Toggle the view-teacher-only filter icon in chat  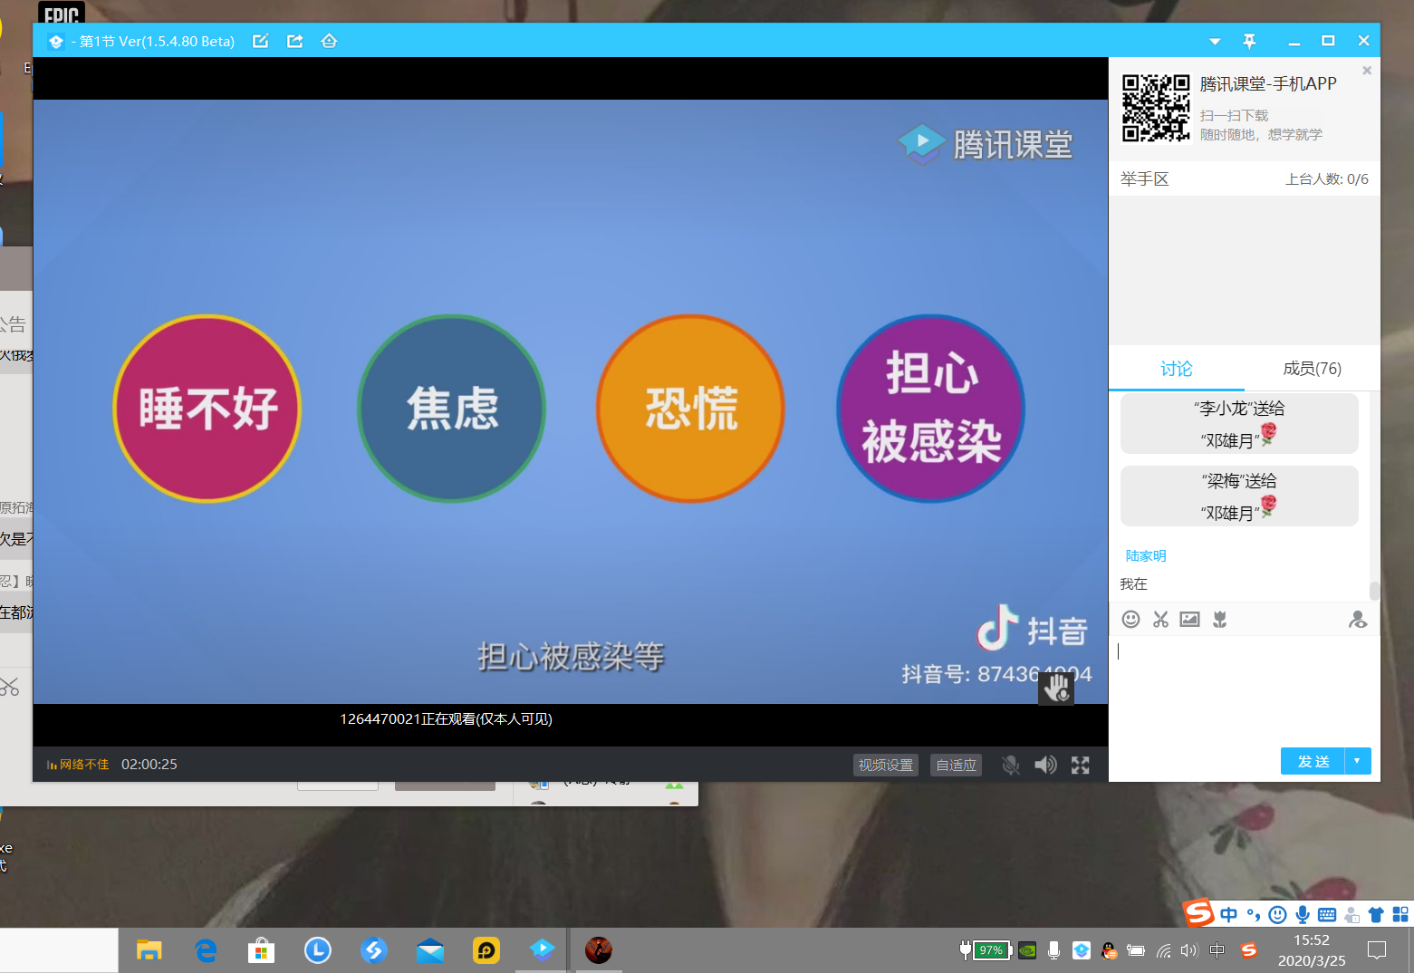point(1357,620)
